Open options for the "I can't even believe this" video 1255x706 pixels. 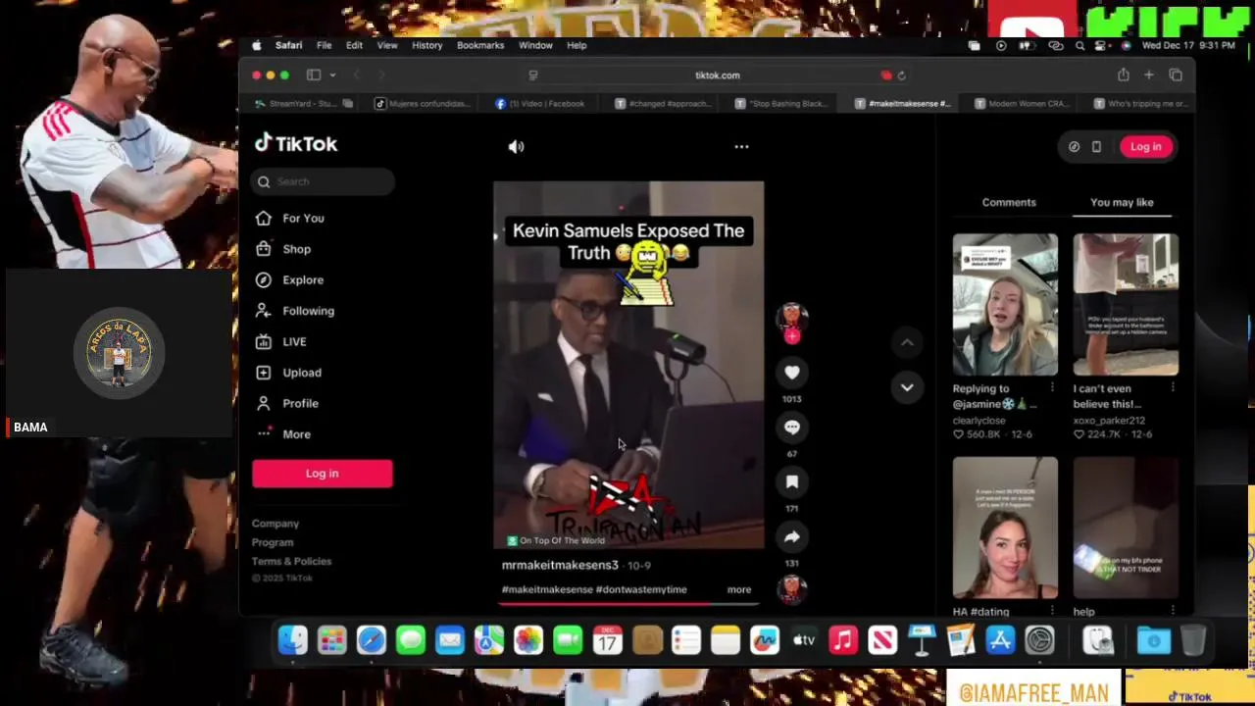(x=1173, y=388)
